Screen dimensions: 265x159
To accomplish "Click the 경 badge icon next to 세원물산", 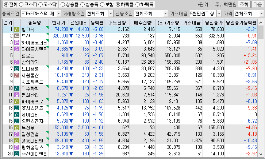I will pyautogui.click(x=16, y=75).
